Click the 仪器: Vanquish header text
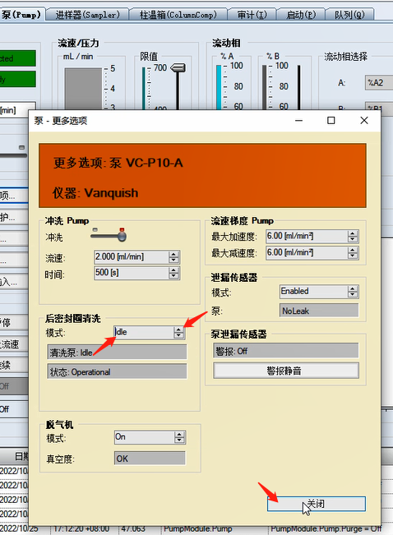 click(x=95, y=193)
